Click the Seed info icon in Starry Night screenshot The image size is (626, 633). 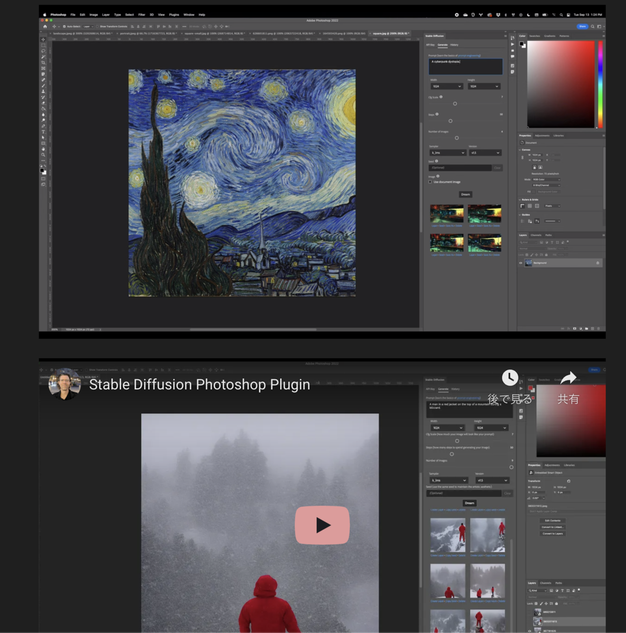pos(437,161)
